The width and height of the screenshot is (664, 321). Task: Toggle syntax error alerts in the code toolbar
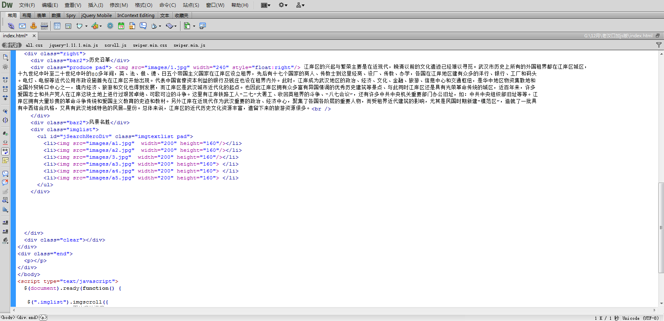(x=5, y=160)
